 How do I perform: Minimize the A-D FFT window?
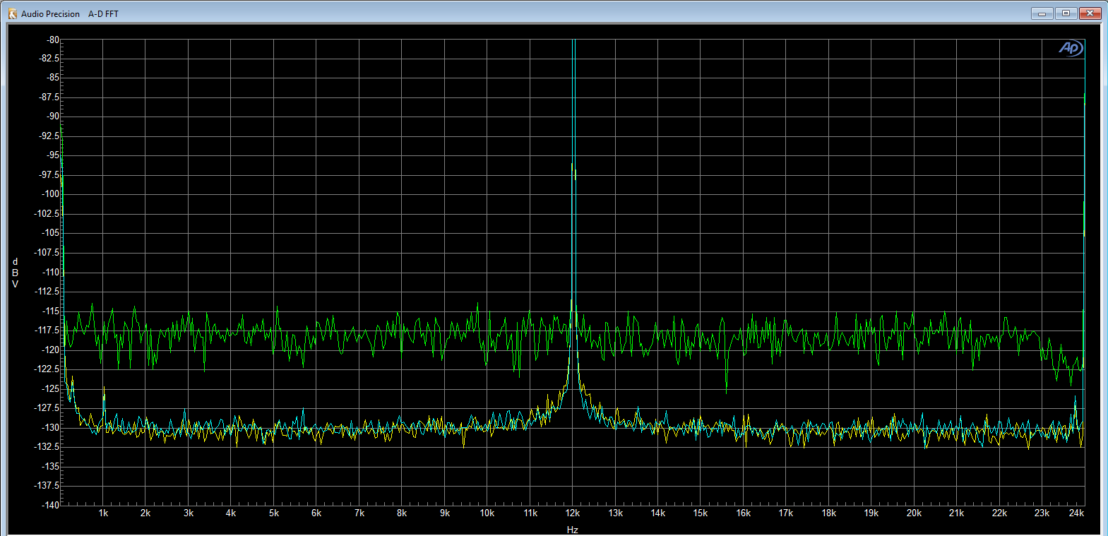1042,13
